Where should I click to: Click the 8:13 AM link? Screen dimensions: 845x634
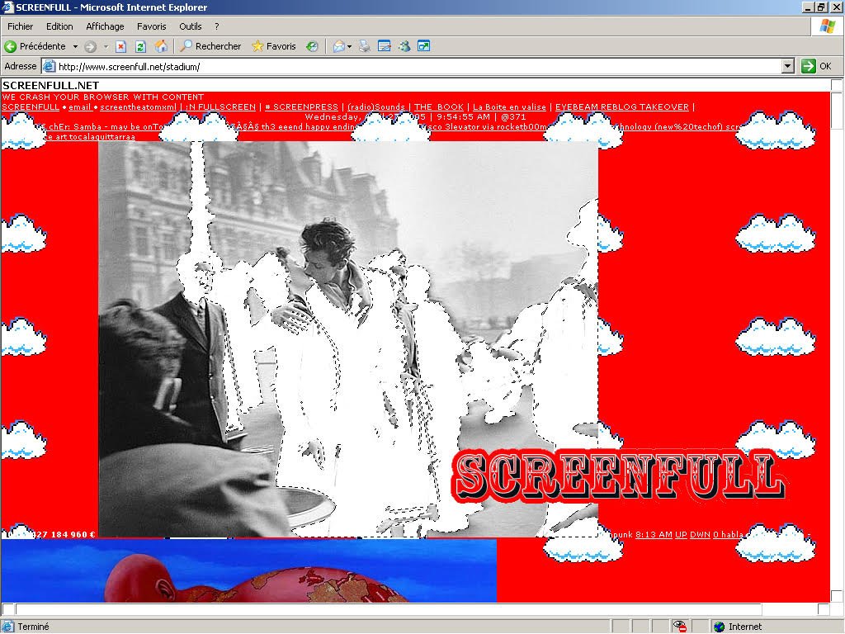654,534
